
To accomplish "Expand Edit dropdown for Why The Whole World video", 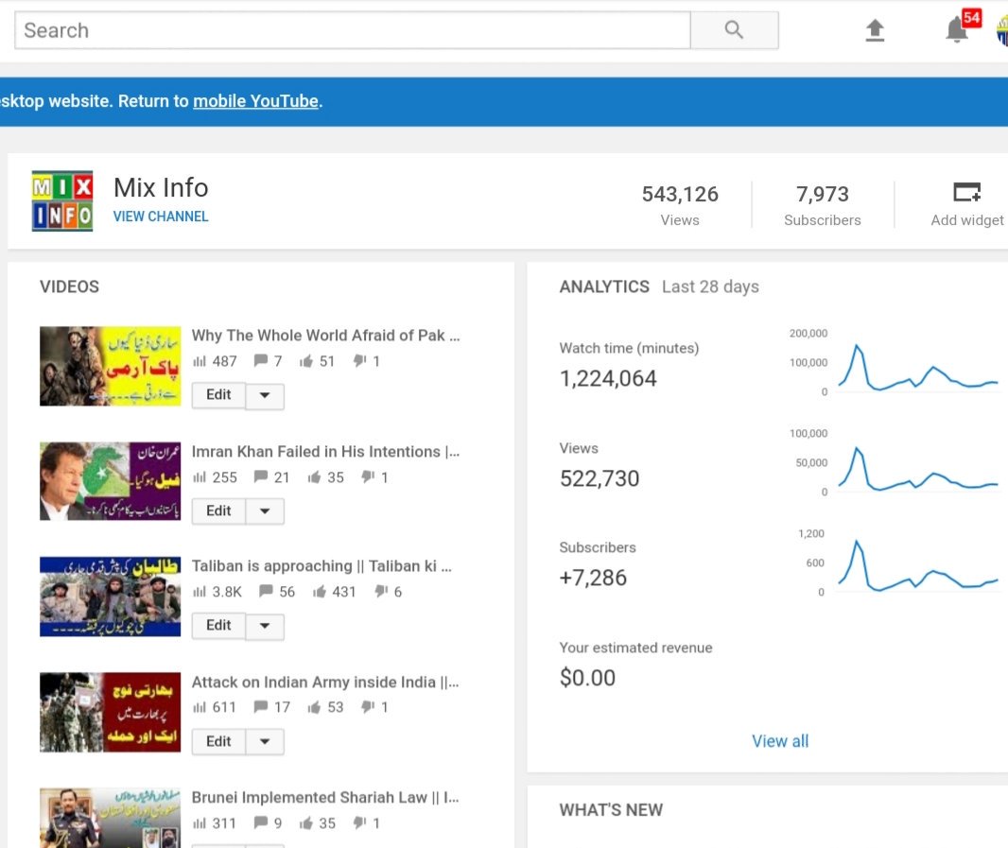I will pos(265,395).
